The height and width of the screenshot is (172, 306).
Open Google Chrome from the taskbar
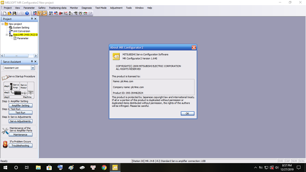[x=104, y=167]
